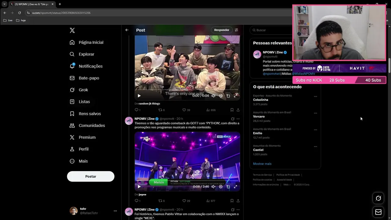
Task: Open more options for Cebolinha trend
Action: point(316,97)
